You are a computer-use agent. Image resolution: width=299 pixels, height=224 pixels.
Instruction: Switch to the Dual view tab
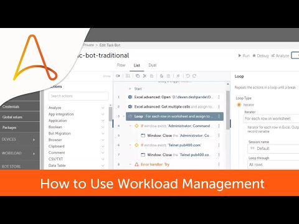pos(153,65)
